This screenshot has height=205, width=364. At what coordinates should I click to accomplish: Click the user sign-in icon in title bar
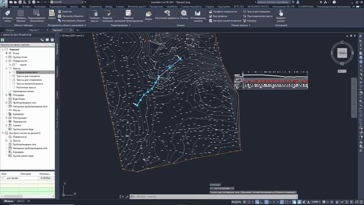point(298,2)
